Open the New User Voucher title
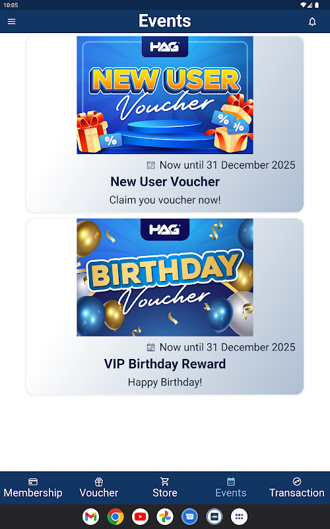Viewport: 330px width, 529px height. 165,181
